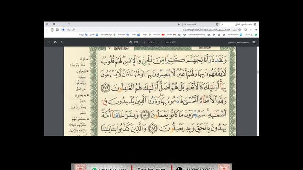Open the PDF viewer more-actions menu
The height and width of the screenshot is (170, 303).
pyautogui.click(x=49, y=42)
